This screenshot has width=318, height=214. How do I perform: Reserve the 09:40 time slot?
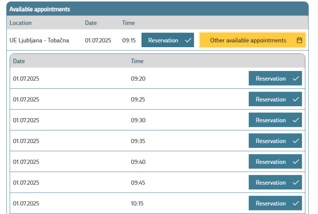[x=275, y=162]
